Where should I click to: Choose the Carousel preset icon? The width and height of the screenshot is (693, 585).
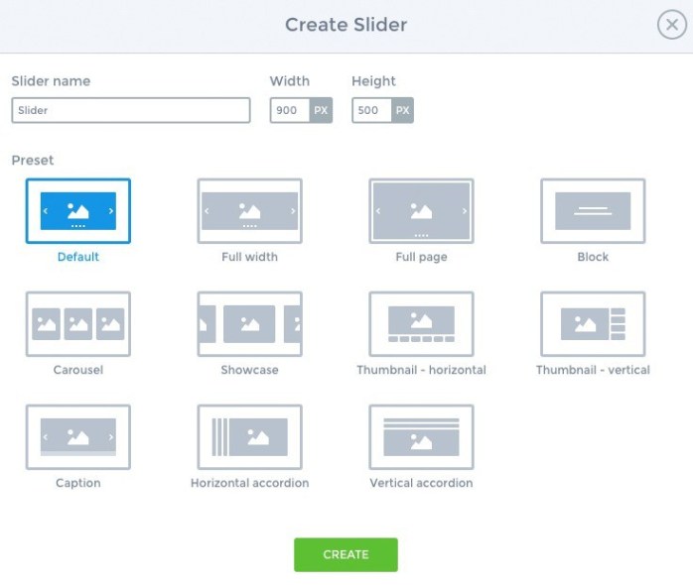[x=78, y=324]
